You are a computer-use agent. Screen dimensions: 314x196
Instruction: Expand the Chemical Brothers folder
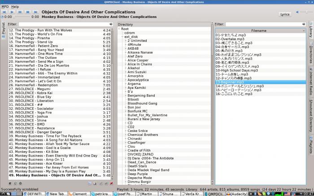[126, 135]
